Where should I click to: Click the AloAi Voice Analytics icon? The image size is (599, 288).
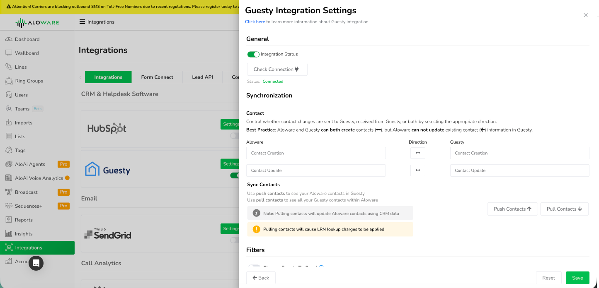(8, 178)
